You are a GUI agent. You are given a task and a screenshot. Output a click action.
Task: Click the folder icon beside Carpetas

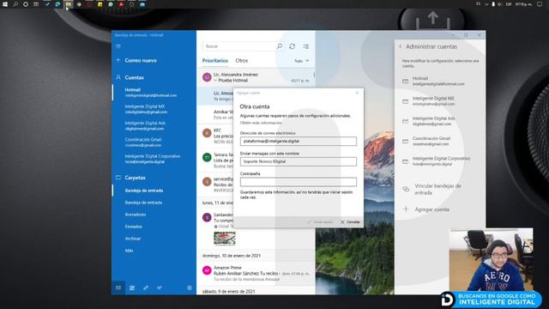click(118, 178)
